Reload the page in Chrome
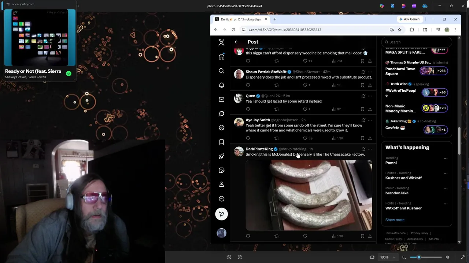The image size is (469, 263). click(233, 30)
